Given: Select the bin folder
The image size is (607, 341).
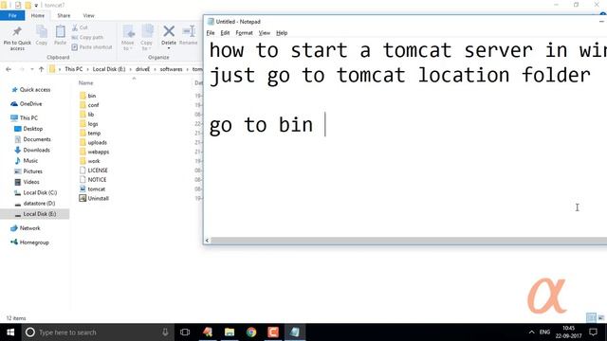Looking at the screenshot, I should [92, 96].
